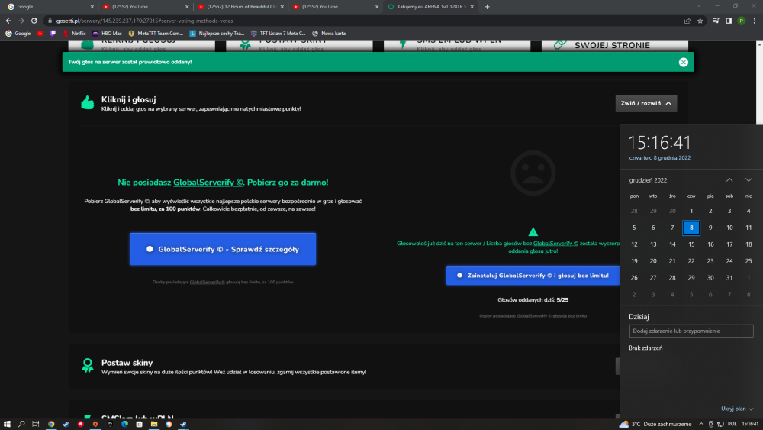Collapse agenda with Ukryj plan
Viewport: 763px width, 430px height.
(737, 409)
